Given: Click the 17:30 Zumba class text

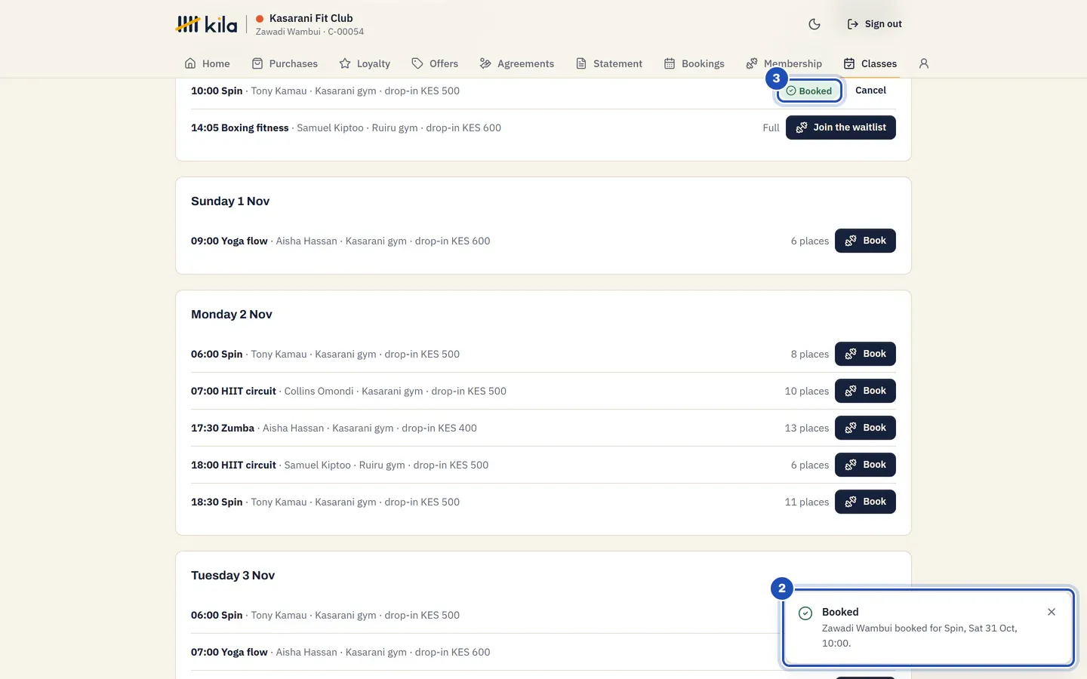Looking at the screenshot, I should pyautogui.click(x=334, y=429).
